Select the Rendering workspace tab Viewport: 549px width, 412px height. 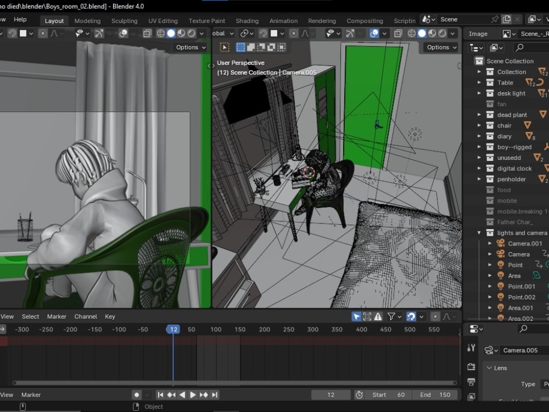click(x=322, y=21)
